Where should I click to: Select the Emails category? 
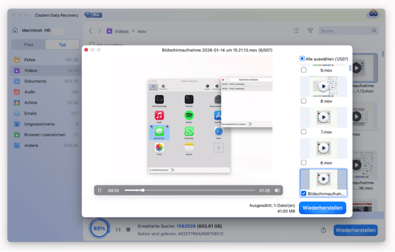[x=46, y=114]
